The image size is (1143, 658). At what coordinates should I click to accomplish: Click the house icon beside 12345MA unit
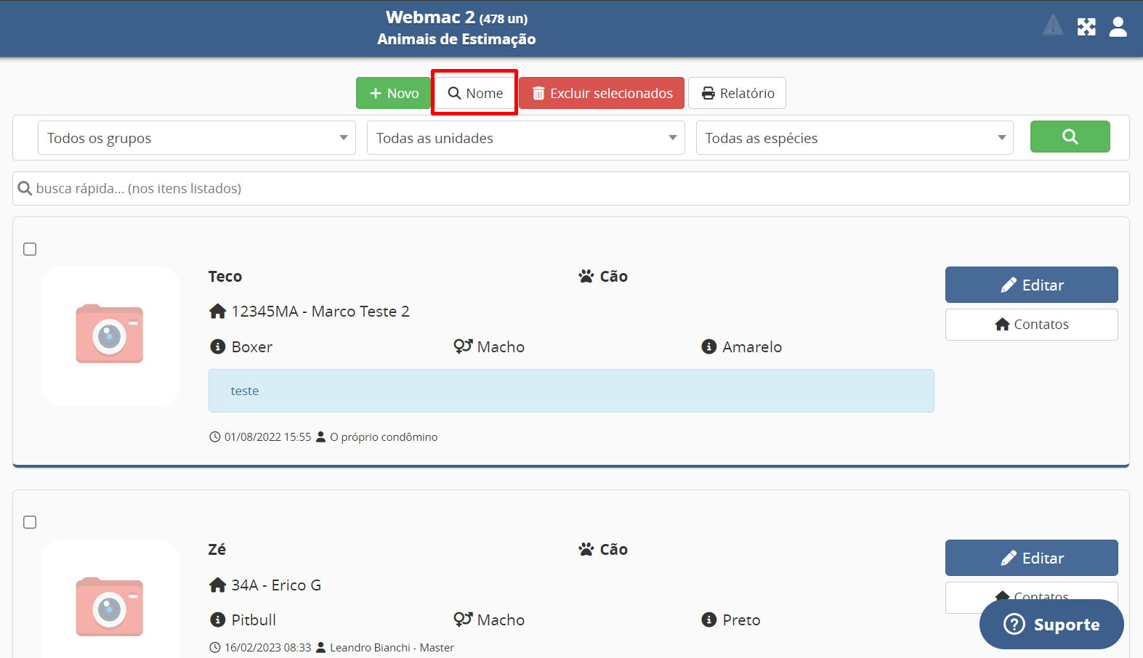[217, 312]
